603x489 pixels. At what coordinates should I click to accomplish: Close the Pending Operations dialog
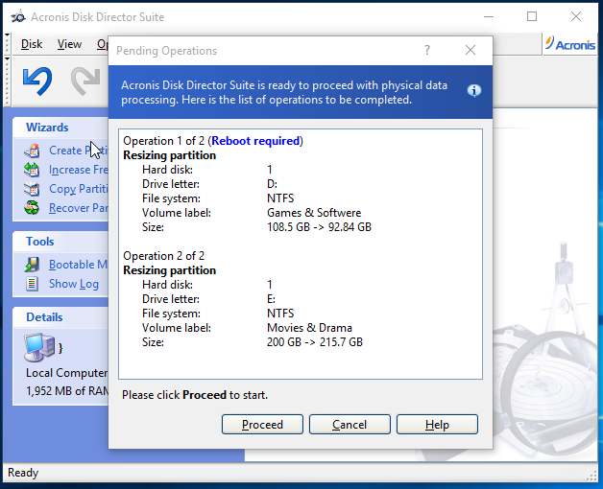click(x=470, y=50)
